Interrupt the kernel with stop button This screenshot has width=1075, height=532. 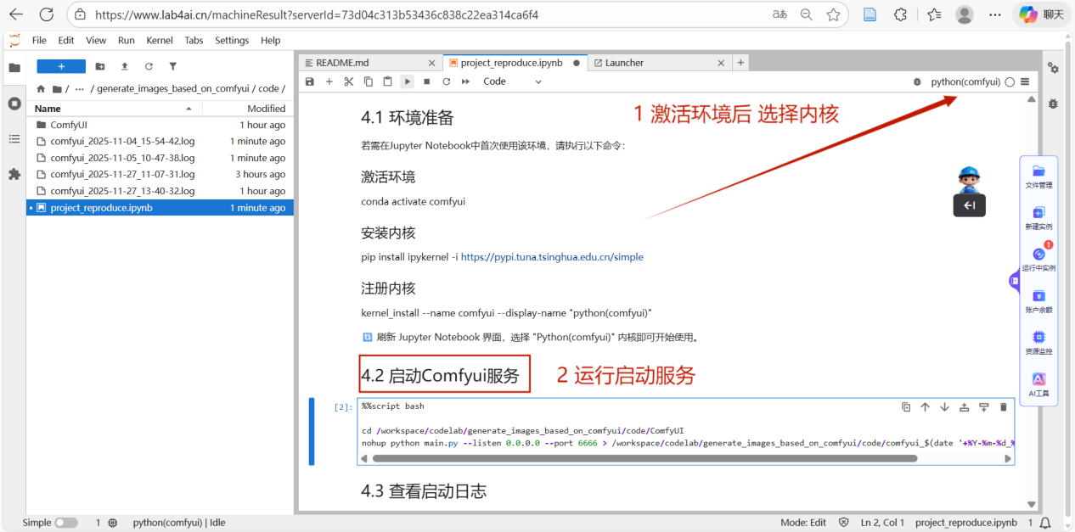point(427,81)
